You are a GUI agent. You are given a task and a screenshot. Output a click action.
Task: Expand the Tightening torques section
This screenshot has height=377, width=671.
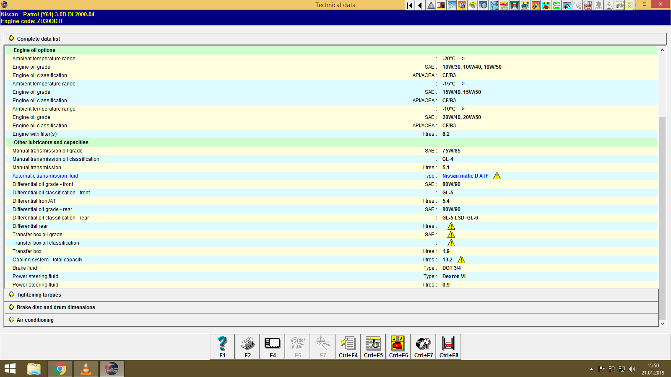pyautogui.click(x=38, y=294)
